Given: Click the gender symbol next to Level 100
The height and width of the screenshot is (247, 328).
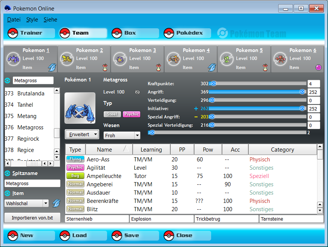Looking at the screenshot, I should pyautogui.click(x=137, y=92).
